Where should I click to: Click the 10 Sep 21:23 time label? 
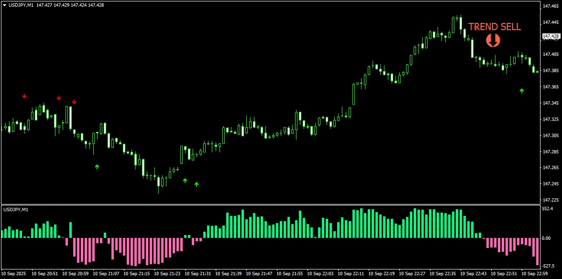[x=167, y=273]
